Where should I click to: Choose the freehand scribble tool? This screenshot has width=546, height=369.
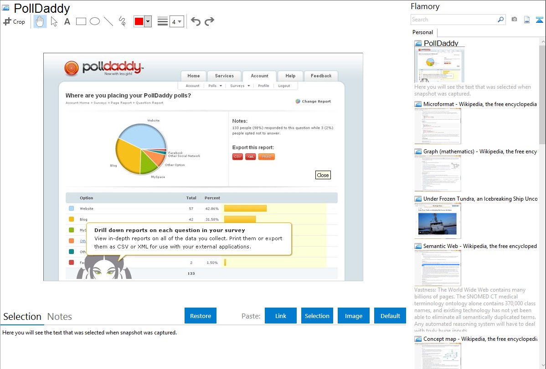pos(122,21)
